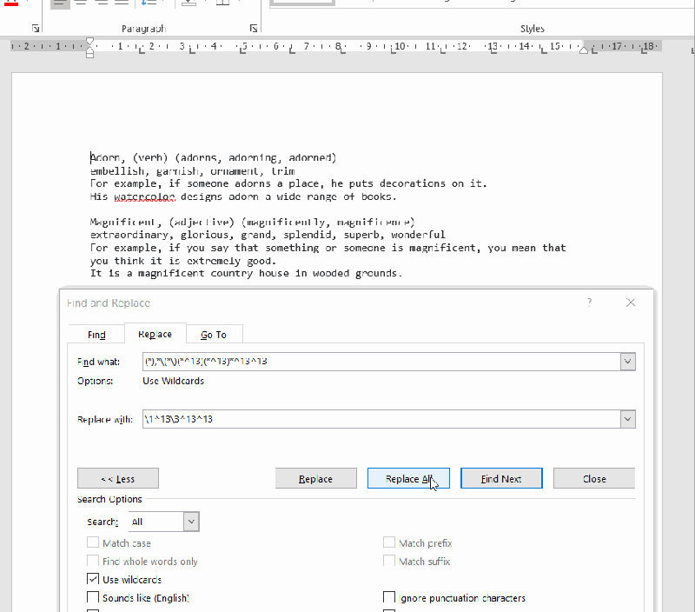Image resolution: width=695 pixels, height=612 pixels.
Task: Check Ignore punctuation characters
Action: [x=389, y=597]
